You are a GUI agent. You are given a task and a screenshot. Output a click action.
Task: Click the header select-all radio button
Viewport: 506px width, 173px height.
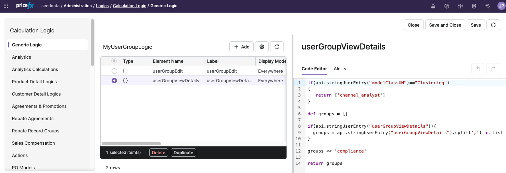click(x=114, y=61)
